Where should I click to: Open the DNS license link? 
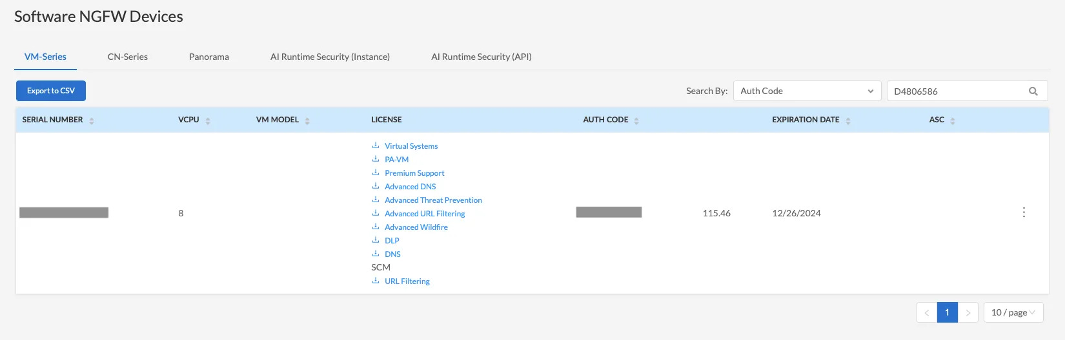tap(392, 254)
